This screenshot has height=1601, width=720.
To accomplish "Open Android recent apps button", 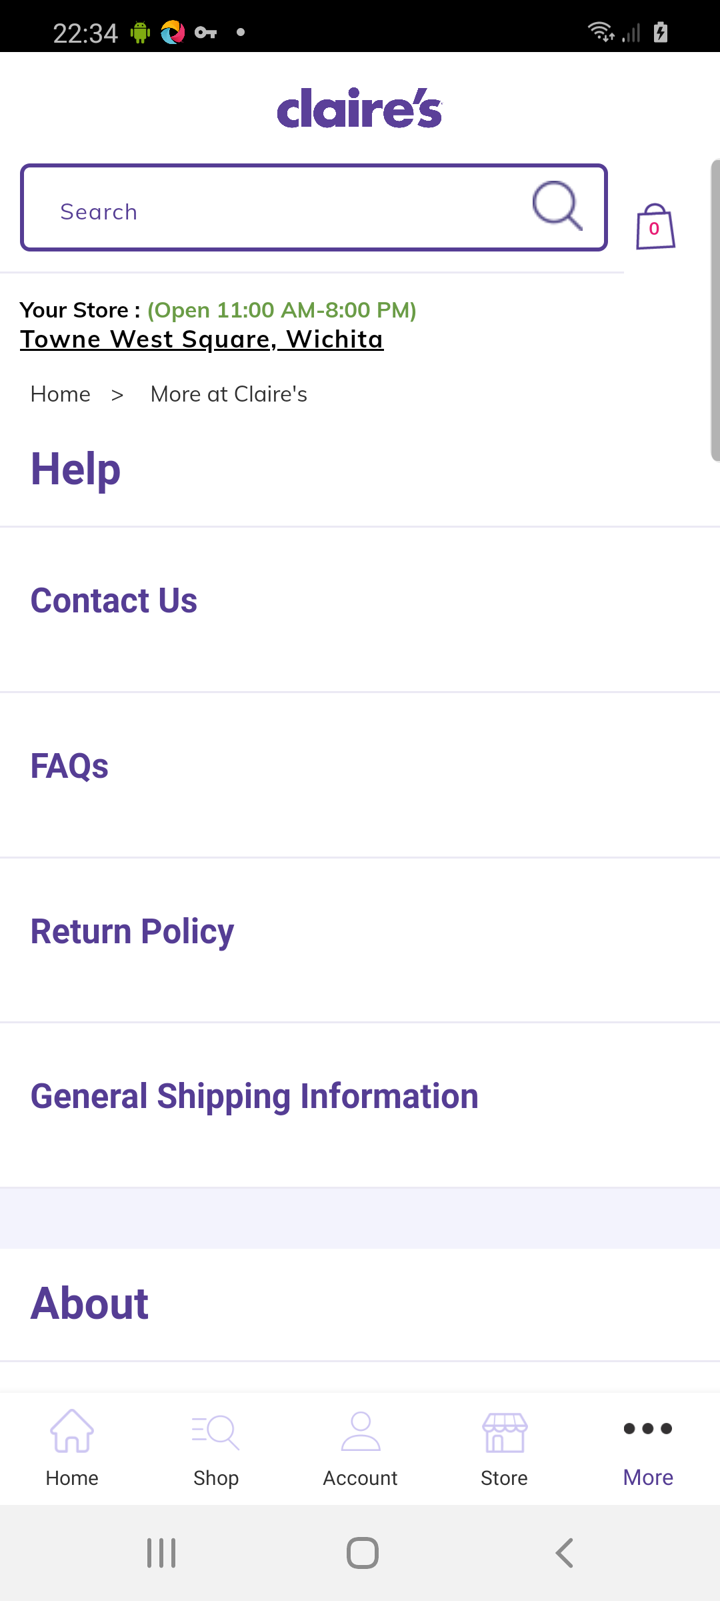I will click(x=161, y=1553).
